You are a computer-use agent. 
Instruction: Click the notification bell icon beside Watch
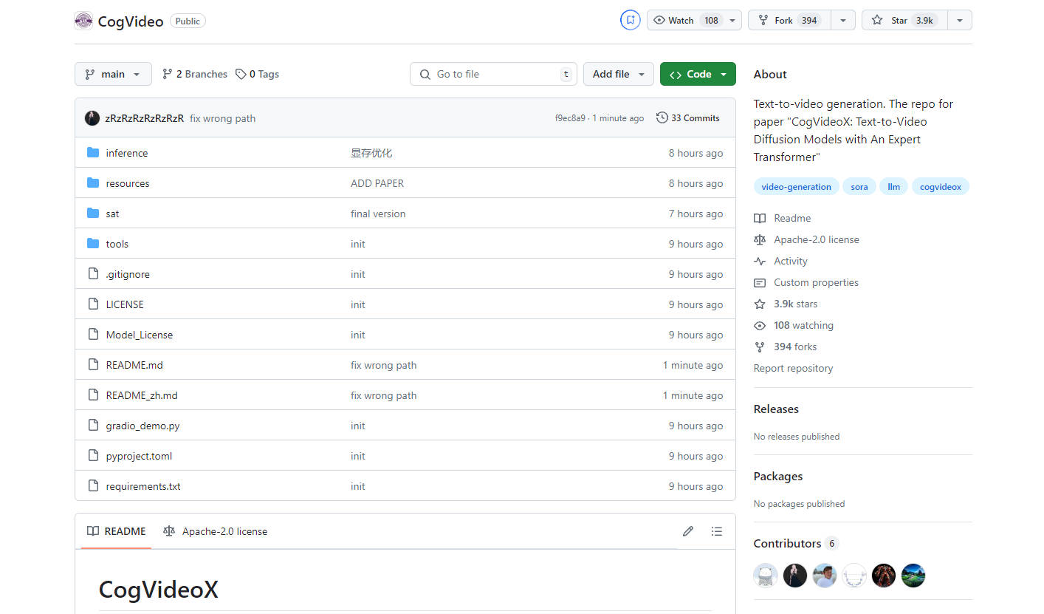pyautogui.click(x=630, y=20)
